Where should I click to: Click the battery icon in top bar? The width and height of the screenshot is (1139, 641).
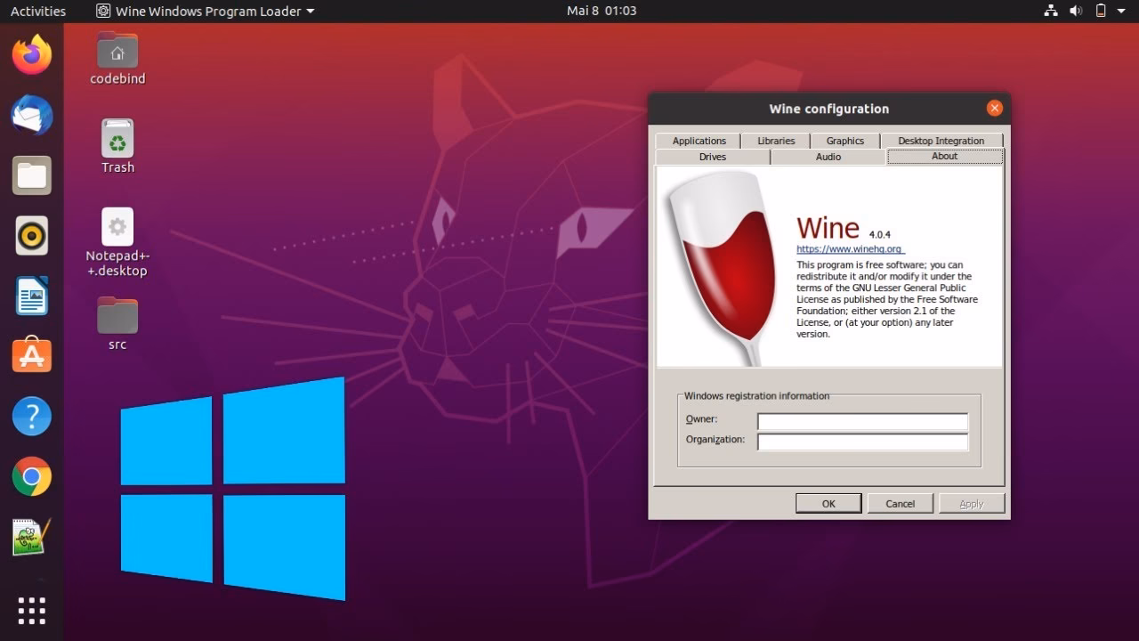[1101, 11]
